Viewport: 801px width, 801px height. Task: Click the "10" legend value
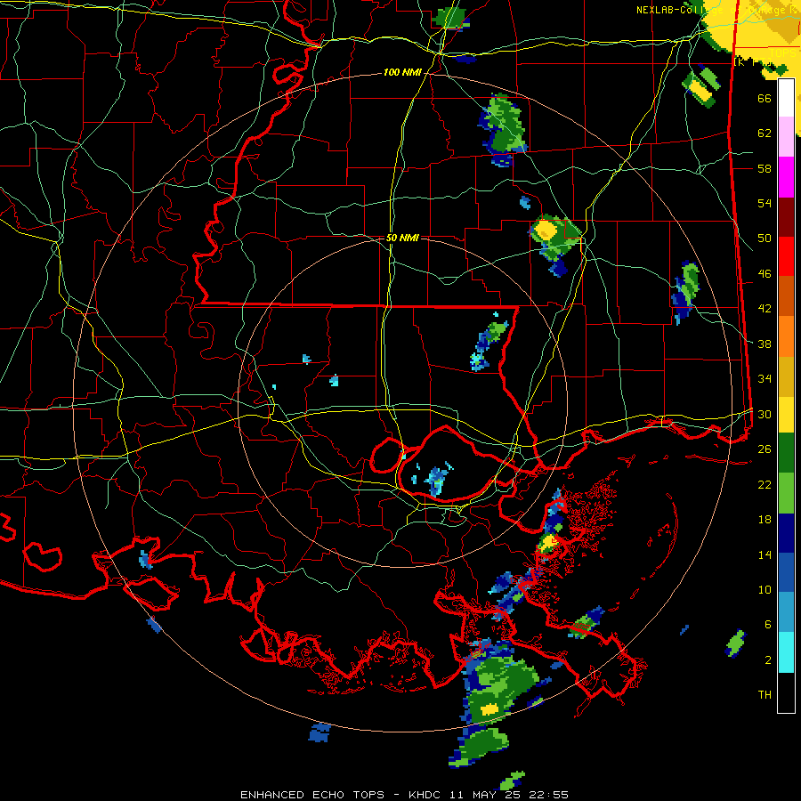click(x=765, y=589)
